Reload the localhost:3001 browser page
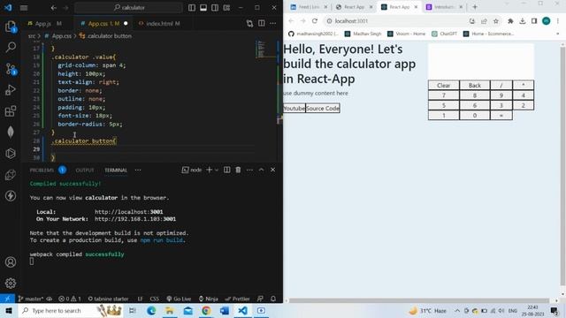The image size is (566, 318). 315,21
